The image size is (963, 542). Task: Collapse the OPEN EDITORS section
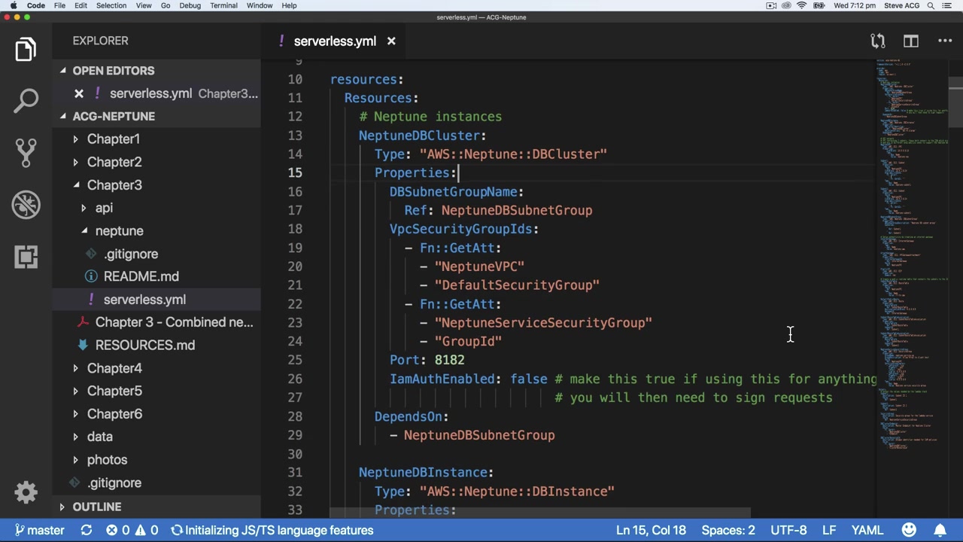pos(113,71)
